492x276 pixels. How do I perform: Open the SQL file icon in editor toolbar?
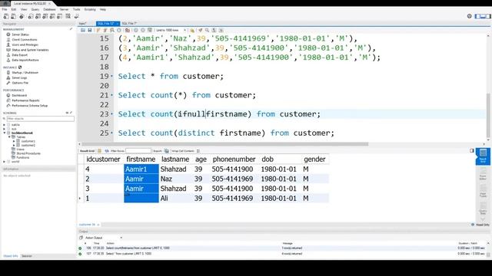click(x=83, y=31)
